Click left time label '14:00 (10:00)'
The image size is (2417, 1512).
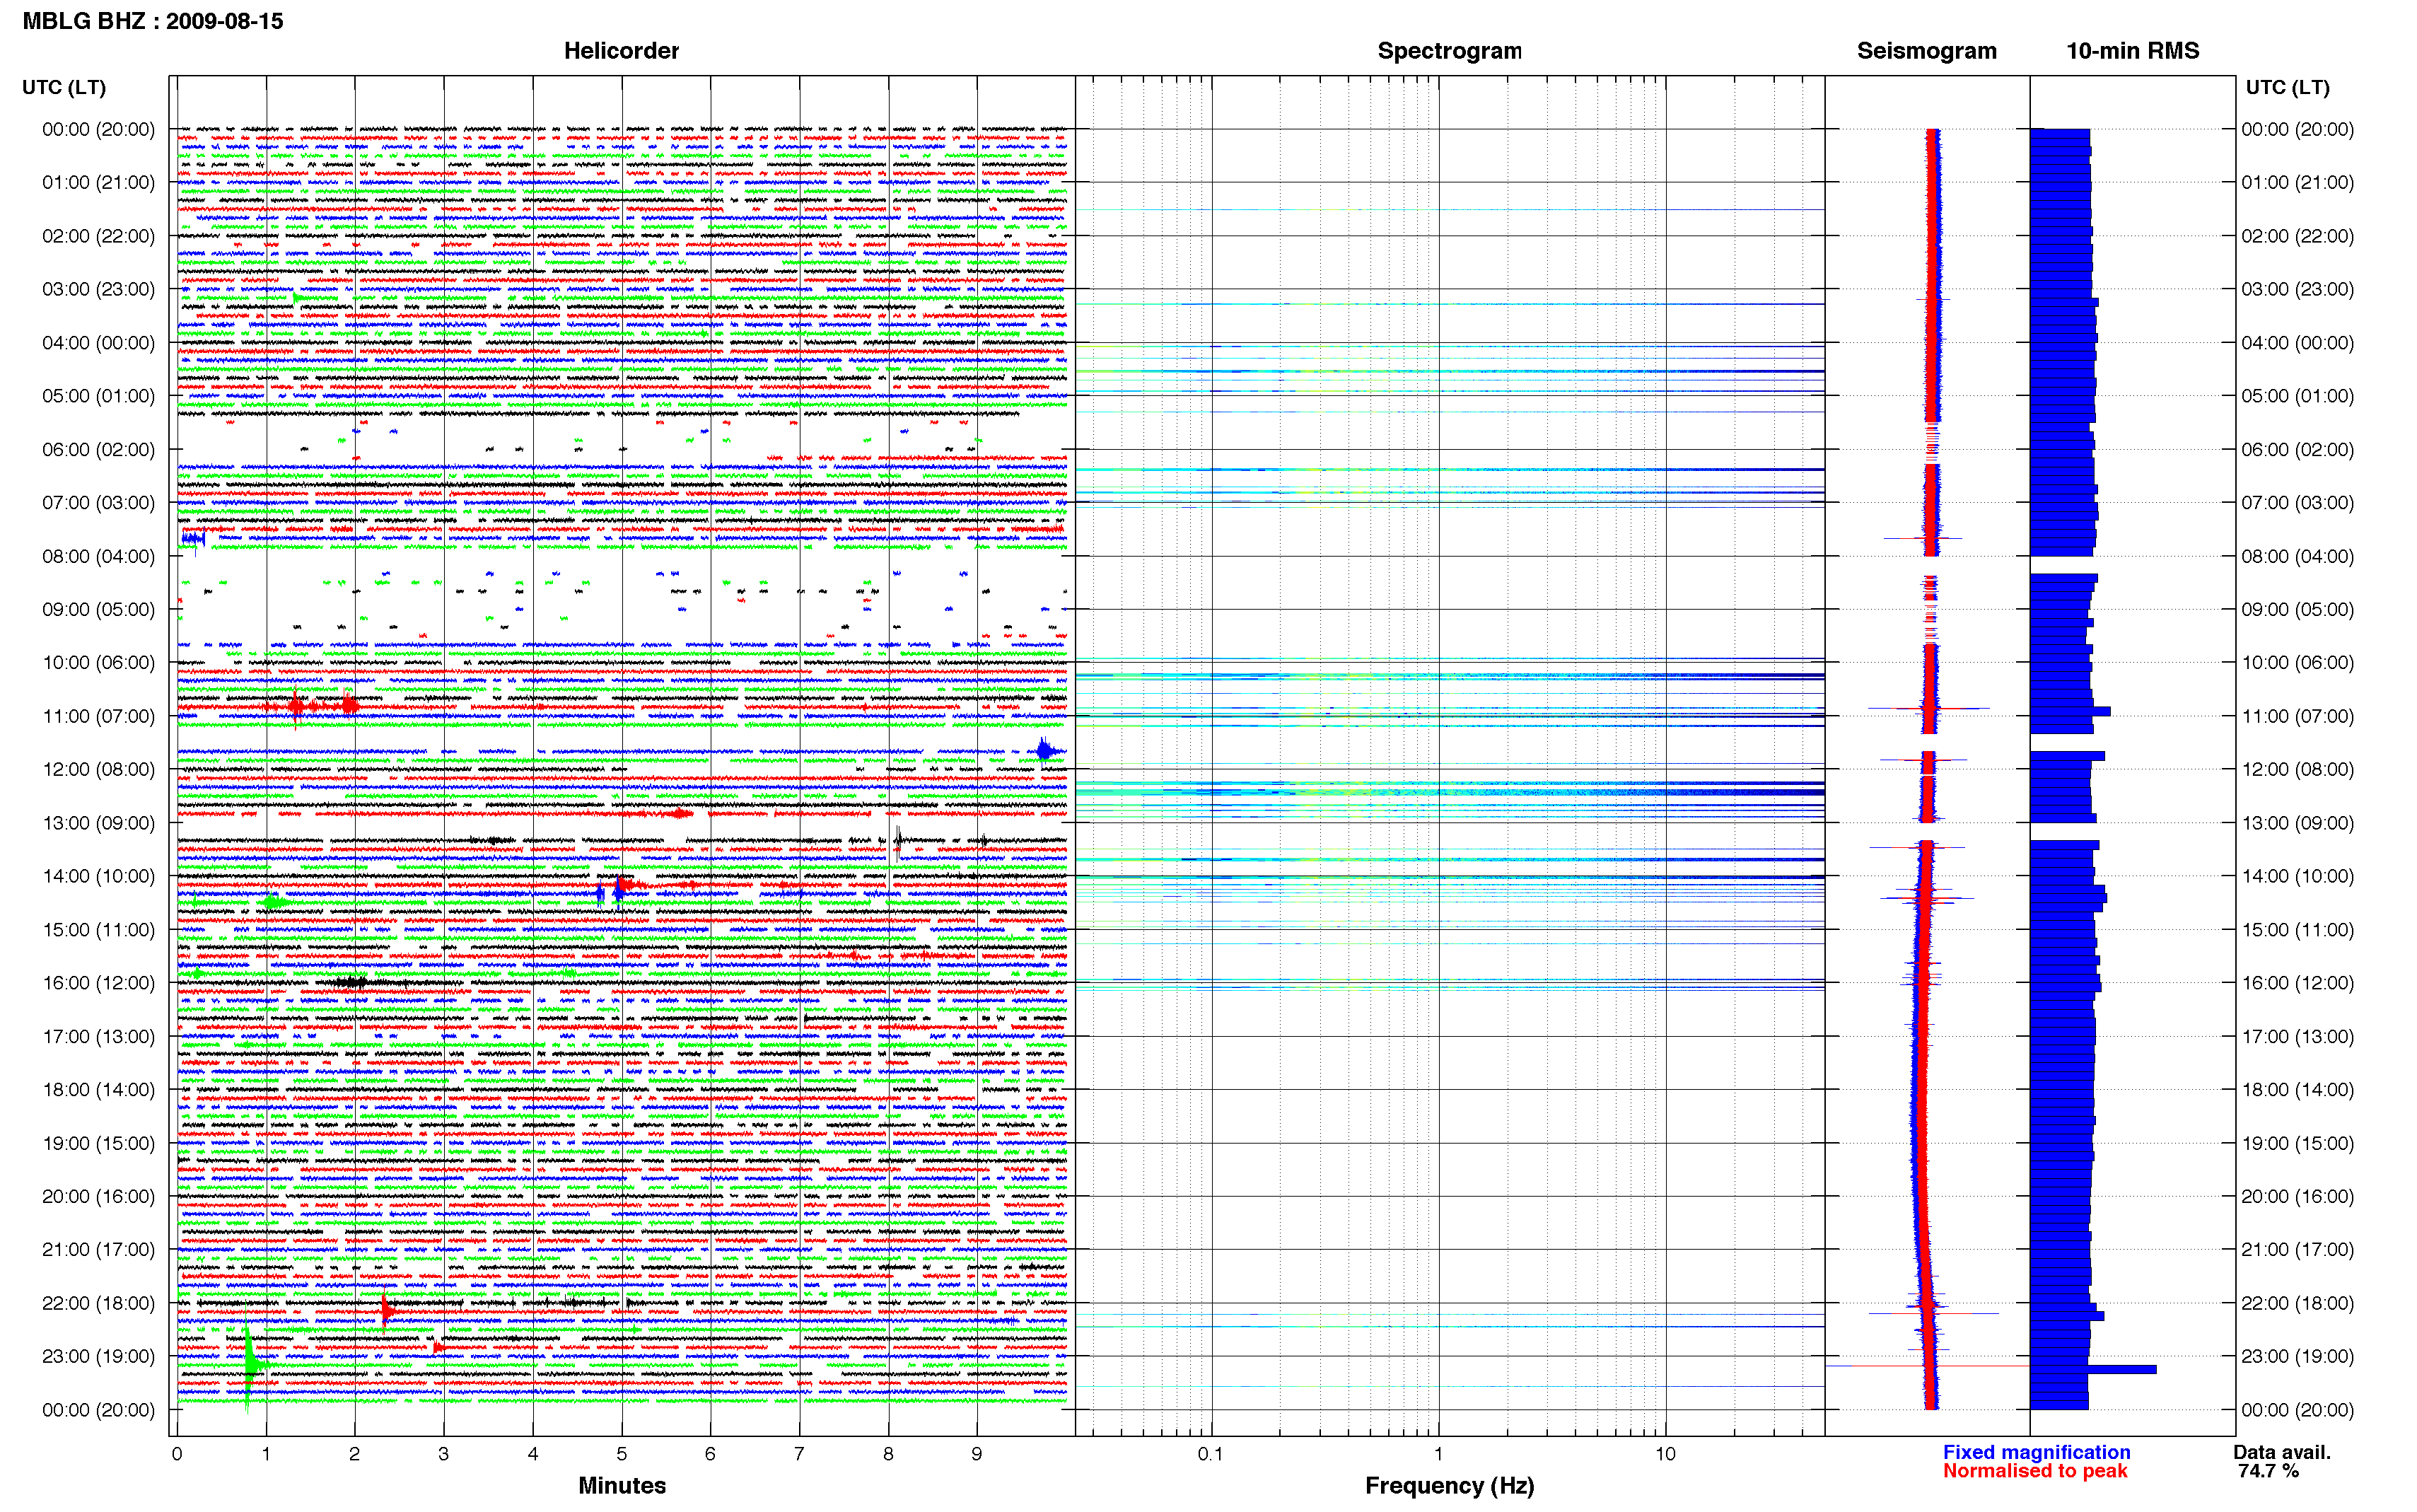(98, 876)
